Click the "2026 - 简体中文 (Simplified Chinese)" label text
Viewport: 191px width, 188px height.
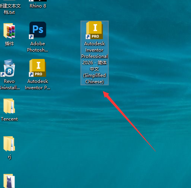point(95,72)
